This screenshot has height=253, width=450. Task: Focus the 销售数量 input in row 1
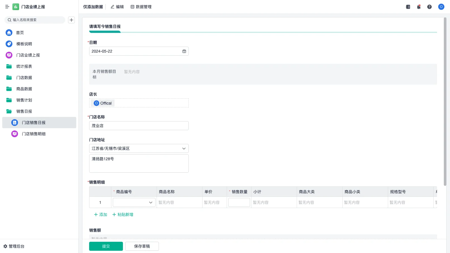pyautogui.click(x=239, y=202)
